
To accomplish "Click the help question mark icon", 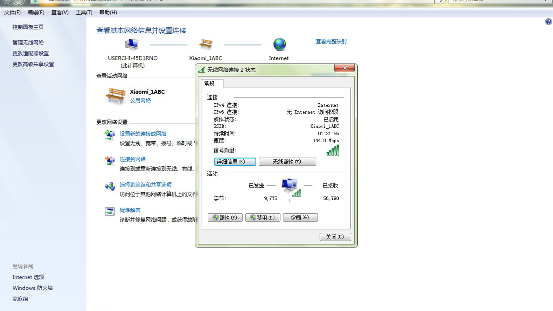I will pos(548,22).
